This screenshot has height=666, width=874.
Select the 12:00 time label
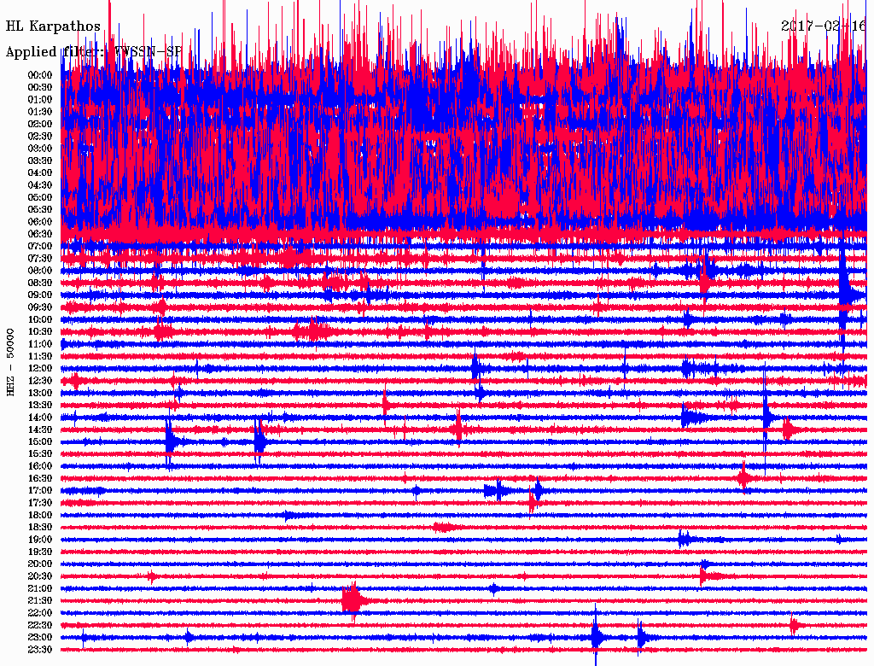click(40, 368)
